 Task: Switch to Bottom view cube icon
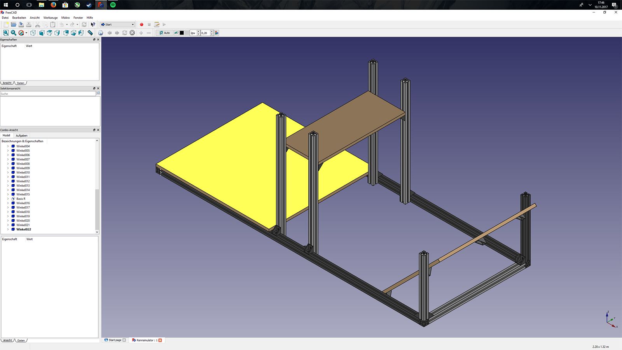click(x=73, y=33)
